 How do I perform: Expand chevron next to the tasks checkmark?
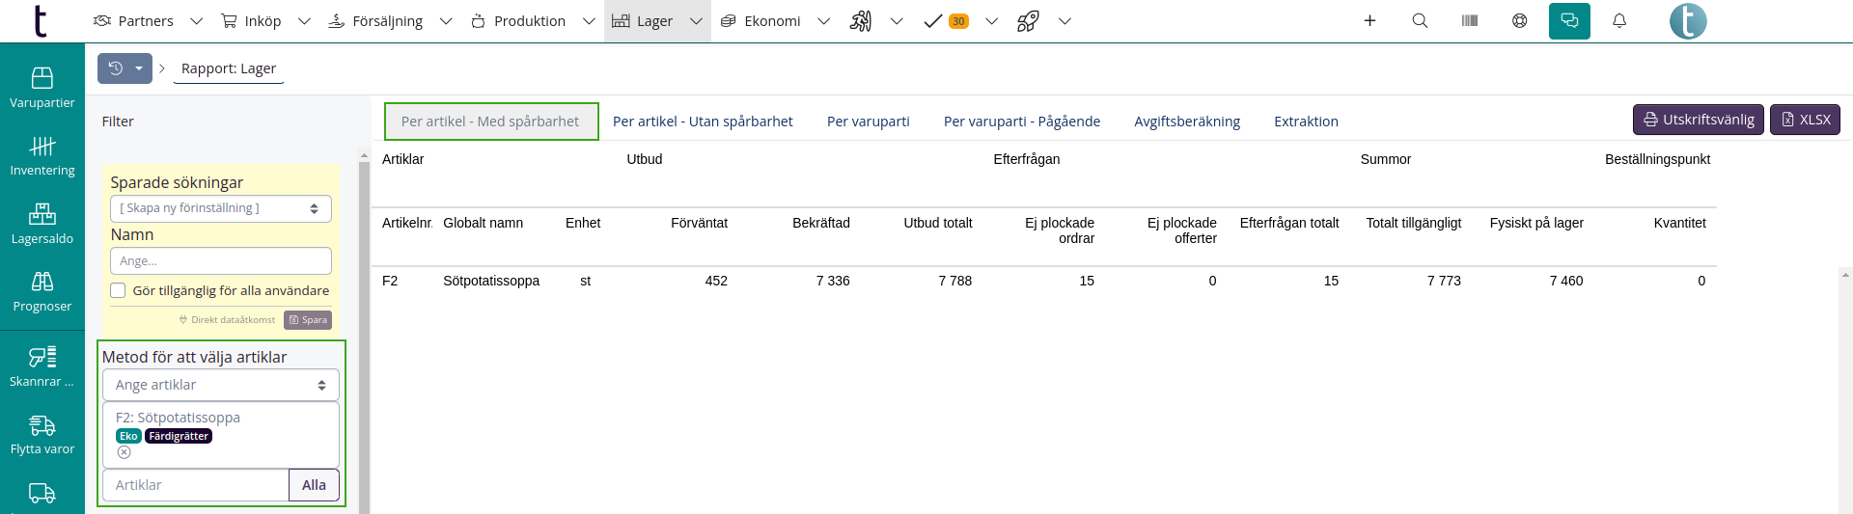tap(991, 21)
